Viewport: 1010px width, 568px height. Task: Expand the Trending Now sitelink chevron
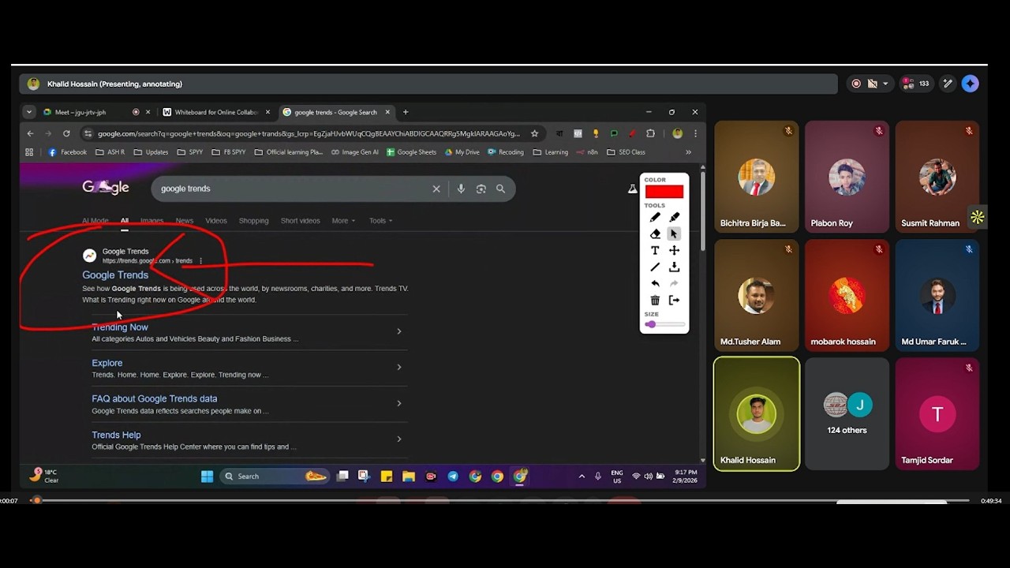click(x=399, y=331)
